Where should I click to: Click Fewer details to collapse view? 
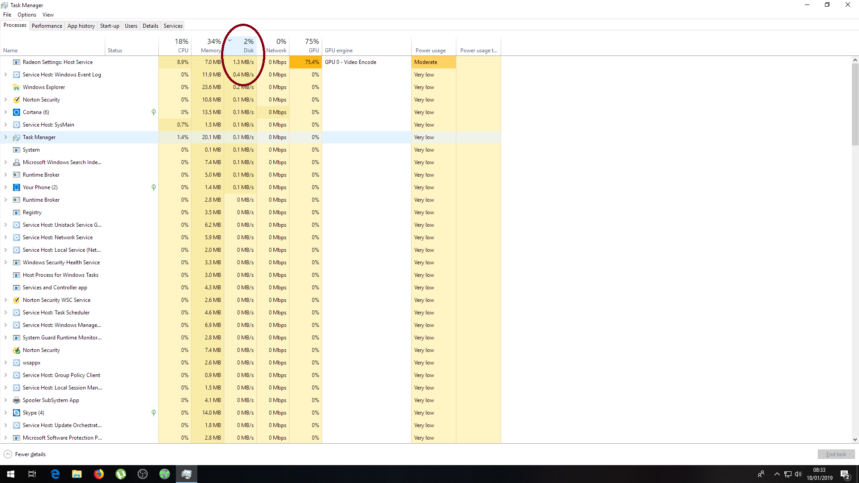(25, 454)
